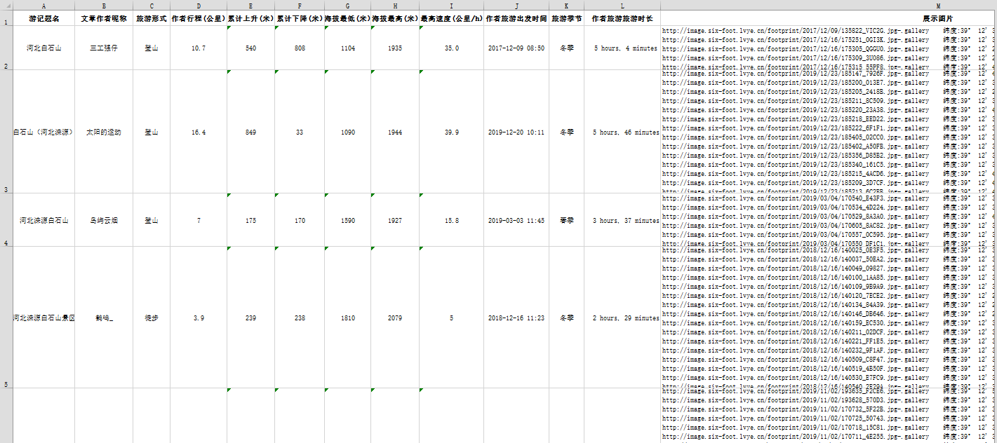The image size is (997, 443).
Task: Click the 旅游形式 header cell
Action: (x=152, y=19)
